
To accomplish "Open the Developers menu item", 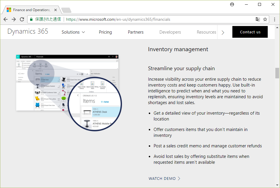I will tap(170, 32).
